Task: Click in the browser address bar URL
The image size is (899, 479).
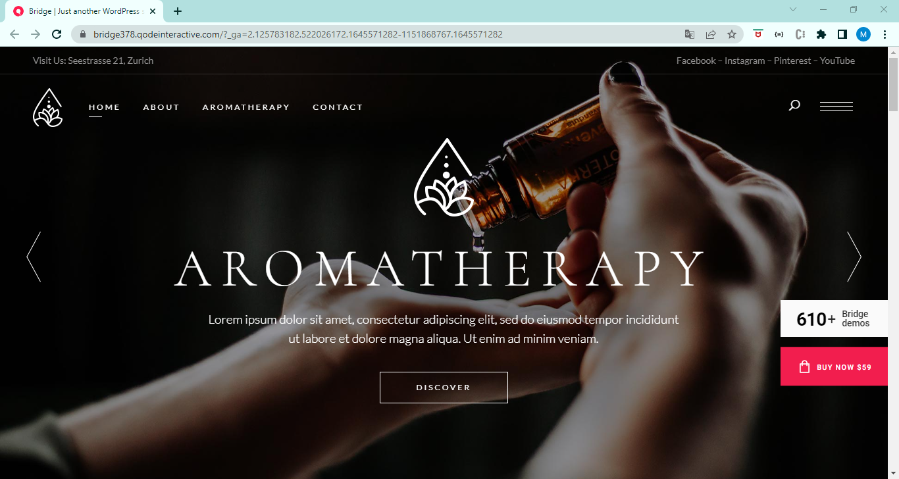Action: click(x=298, y=34)
